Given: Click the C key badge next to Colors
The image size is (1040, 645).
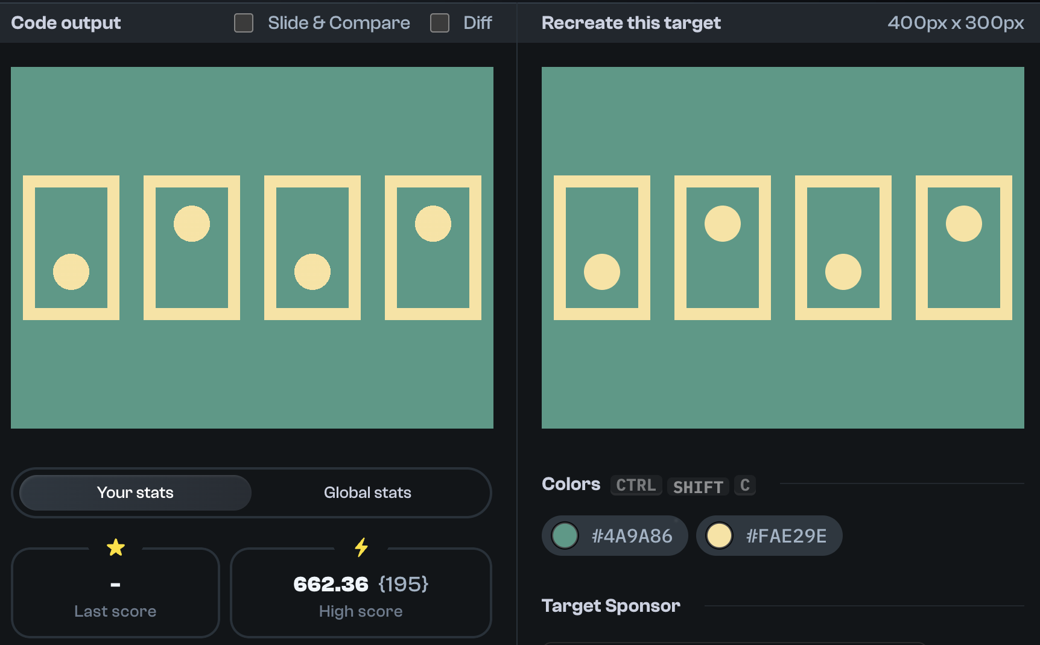Looking at the screenshot, I should [744, 485].
